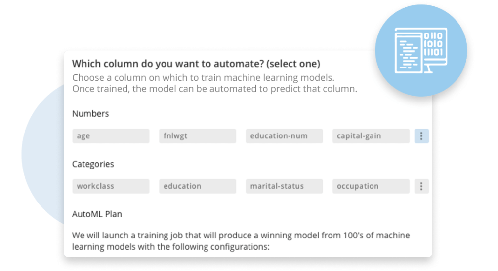Open the code and binary monitor icon
Viewport: 498px width, 271px height.
click(421, 51)
